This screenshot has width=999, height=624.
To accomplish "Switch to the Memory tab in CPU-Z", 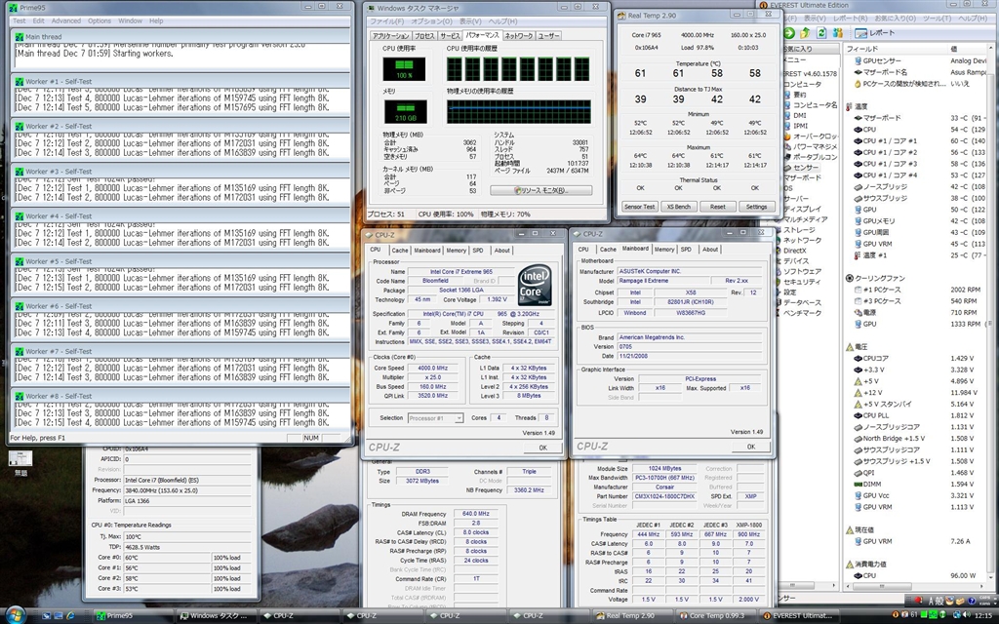I will [x=455, y=250].
